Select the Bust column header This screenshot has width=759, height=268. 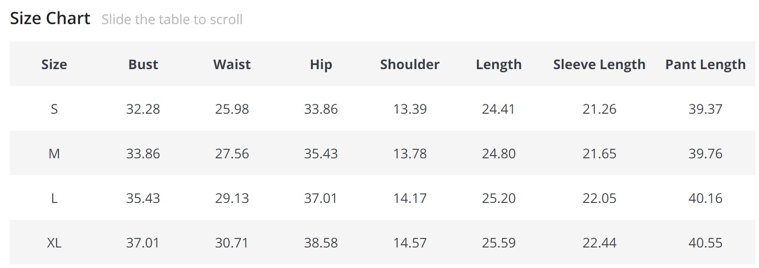143,64
